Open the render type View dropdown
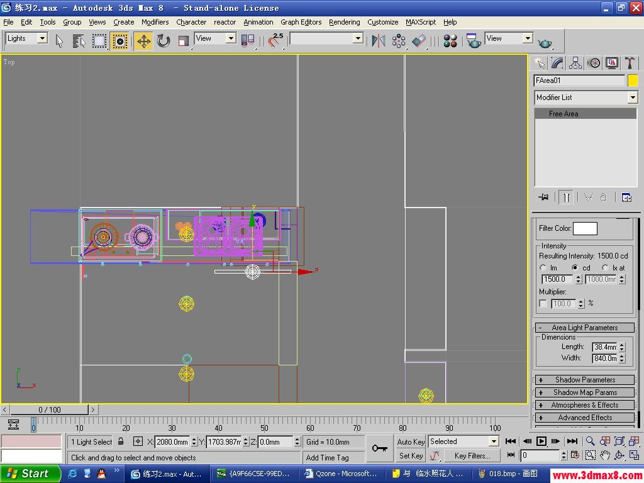The image size is (644, 483). pos(528,38)
